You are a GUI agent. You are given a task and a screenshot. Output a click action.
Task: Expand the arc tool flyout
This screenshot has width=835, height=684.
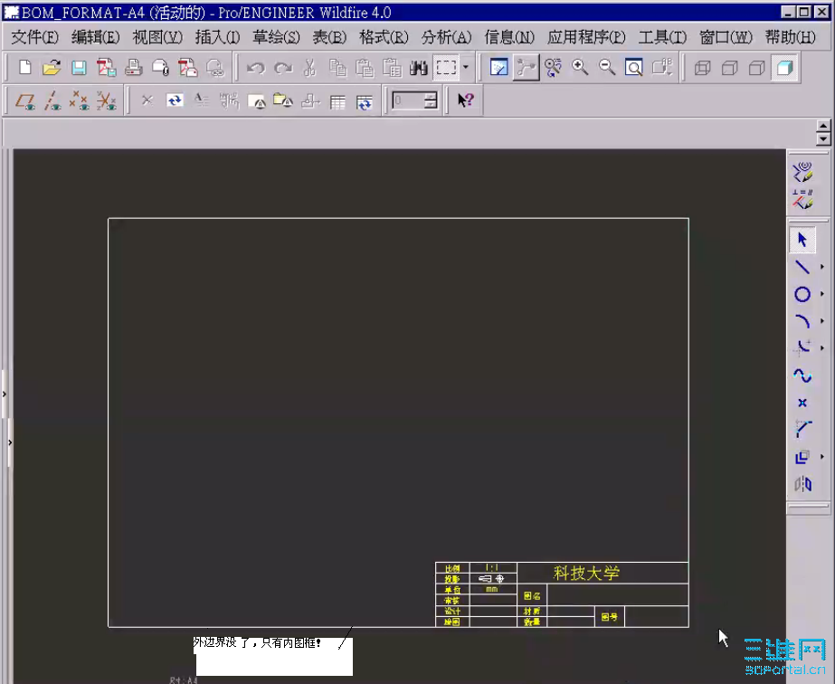pyautogui.click(x=822, y=320)
